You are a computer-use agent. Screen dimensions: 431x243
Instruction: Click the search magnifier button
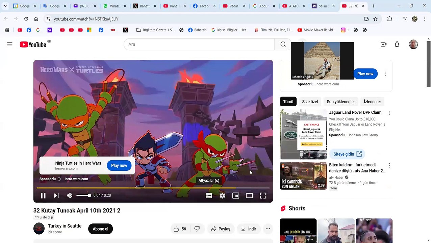tap(283, 44)
